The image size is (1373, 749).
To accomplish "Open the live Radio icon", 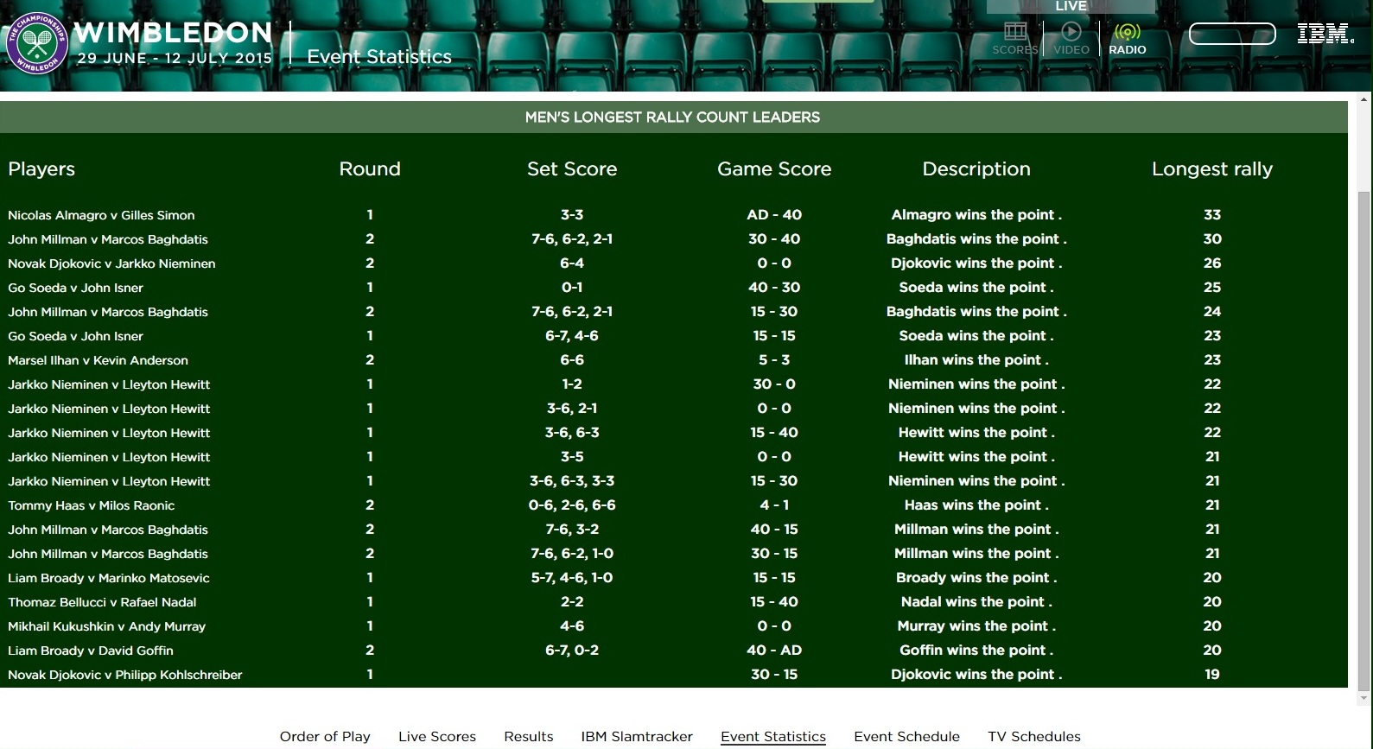I will pyautogui.click(x=1128, y=39).
